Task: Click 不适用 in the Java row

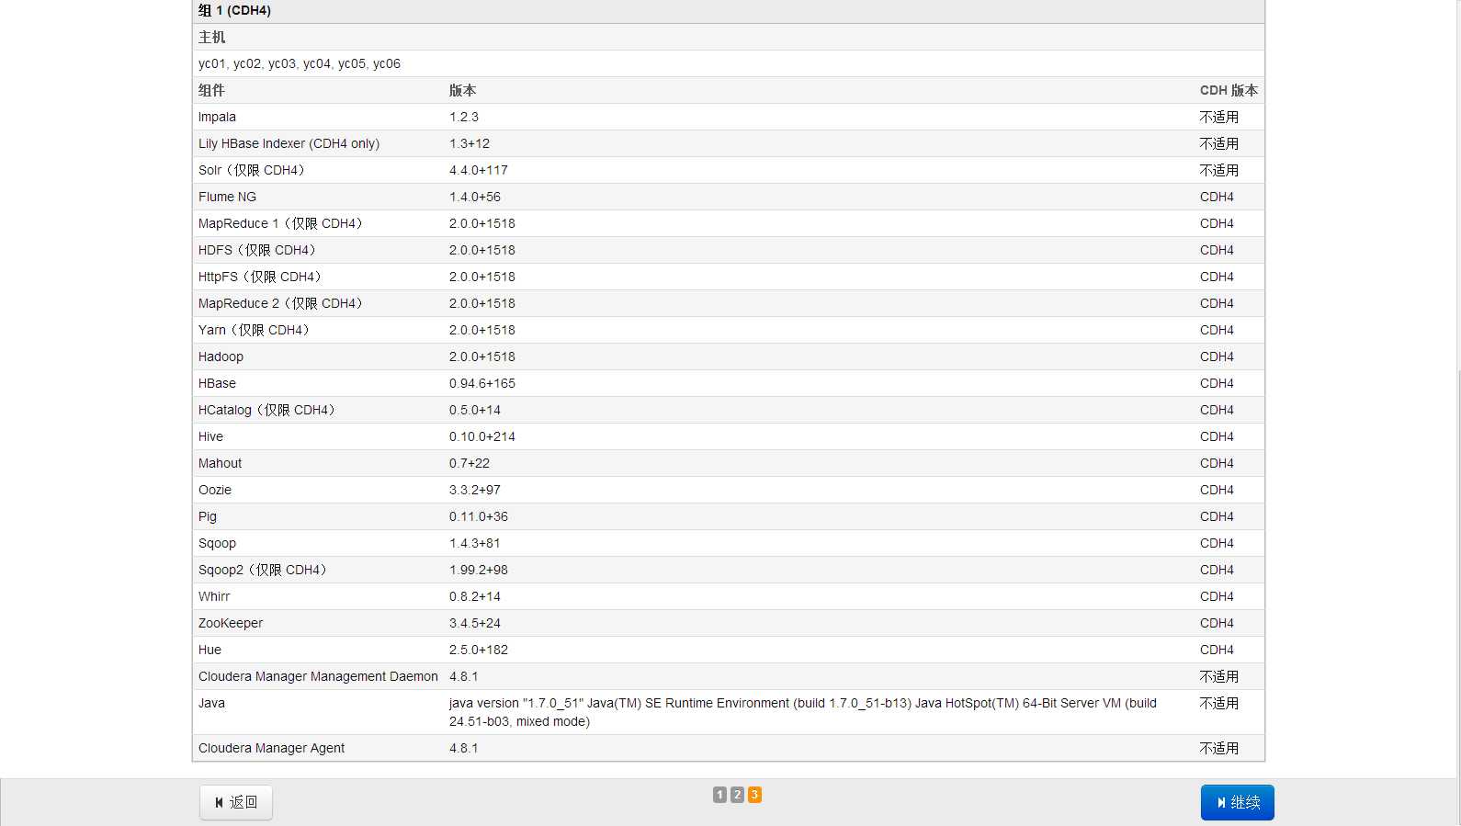Action: 1219,703
